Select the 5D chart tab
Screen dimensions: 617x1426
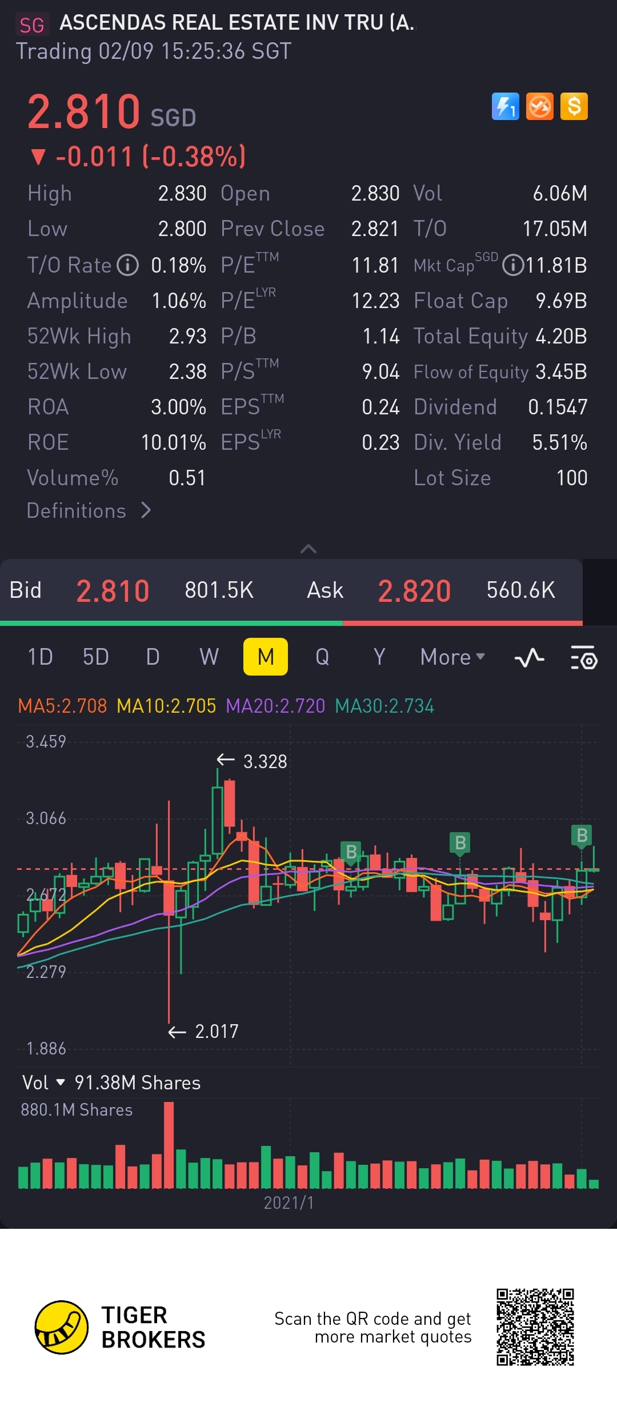click(95, 657)
